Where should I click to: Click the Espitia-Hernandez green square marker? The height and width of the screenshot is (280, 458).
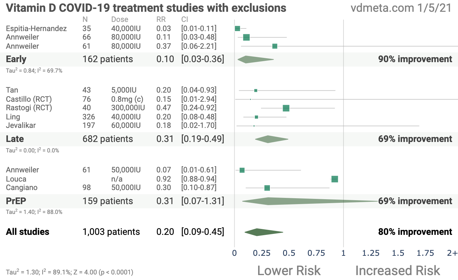click(x=238, y=29)
